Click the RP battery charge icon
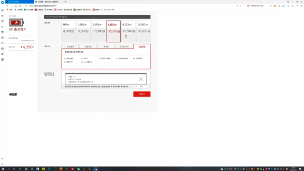The image size is (304, 171). click(x=17, y=22)
